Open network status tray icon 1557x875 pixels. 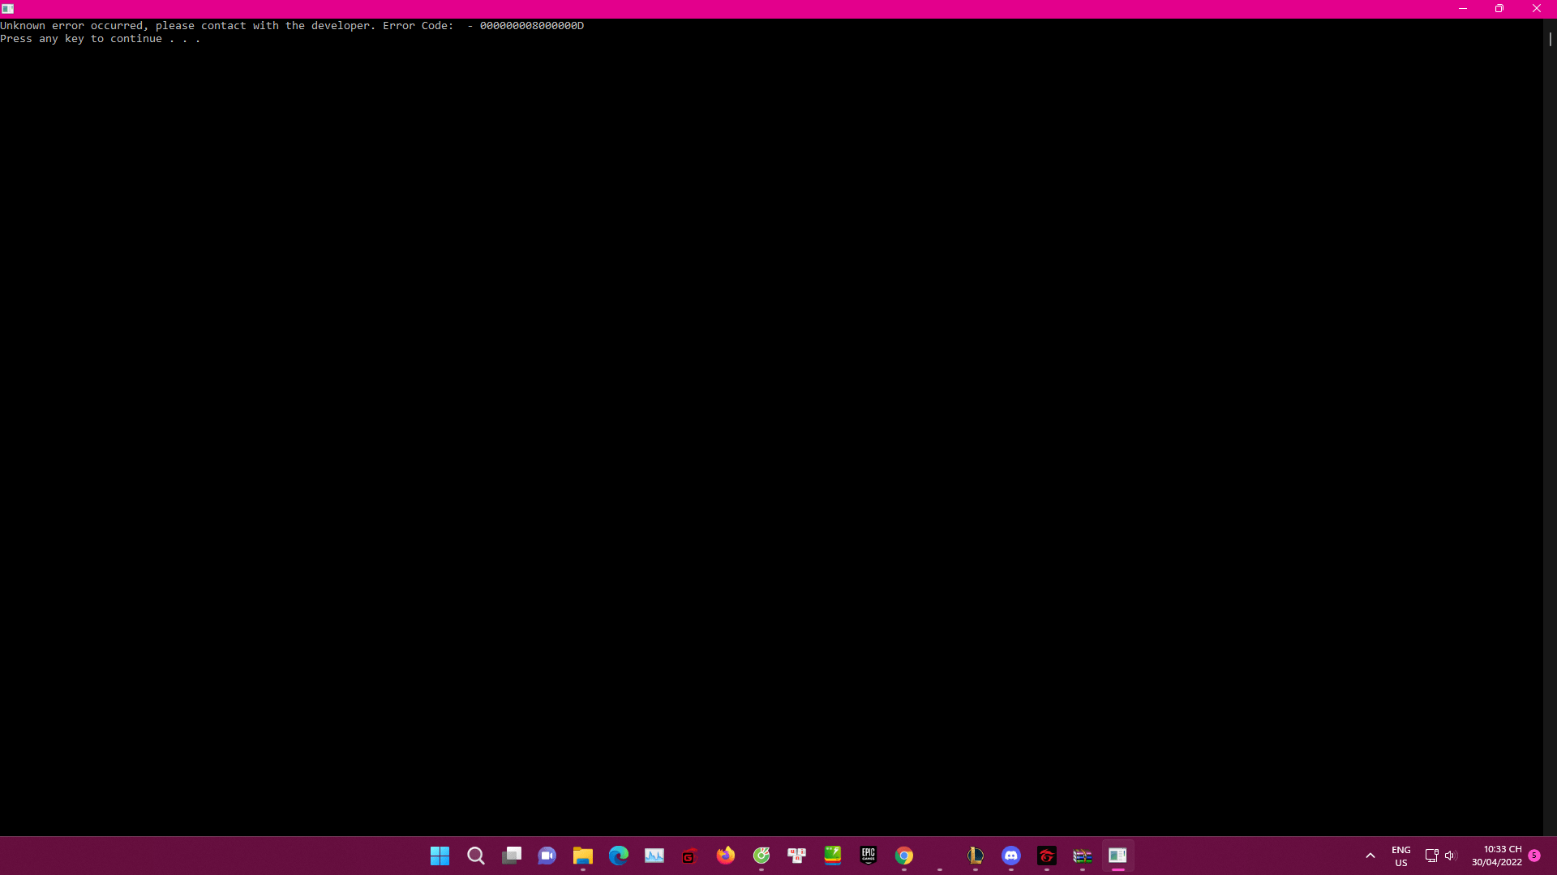pyautogui.click(x=1431, y=856)
